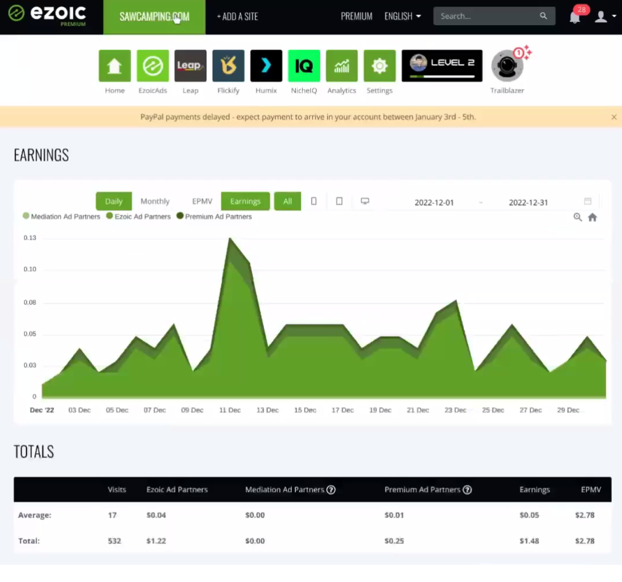This screenshot has width=622, height=582.
Task: Open the Premium menu item
Action: pos(357,16)
